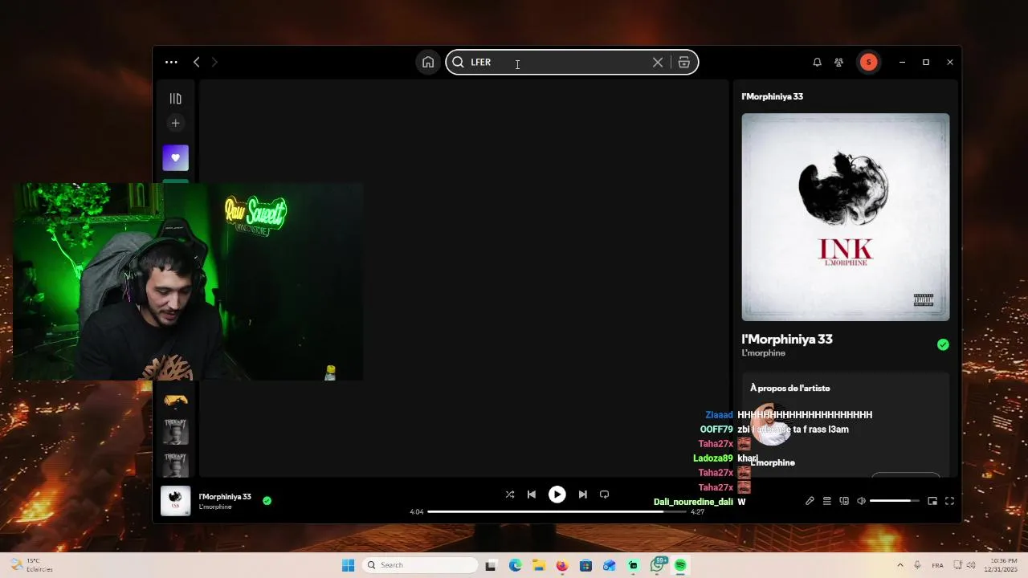Click the l'Morphiniya 33 panel header

coord(773,96)
